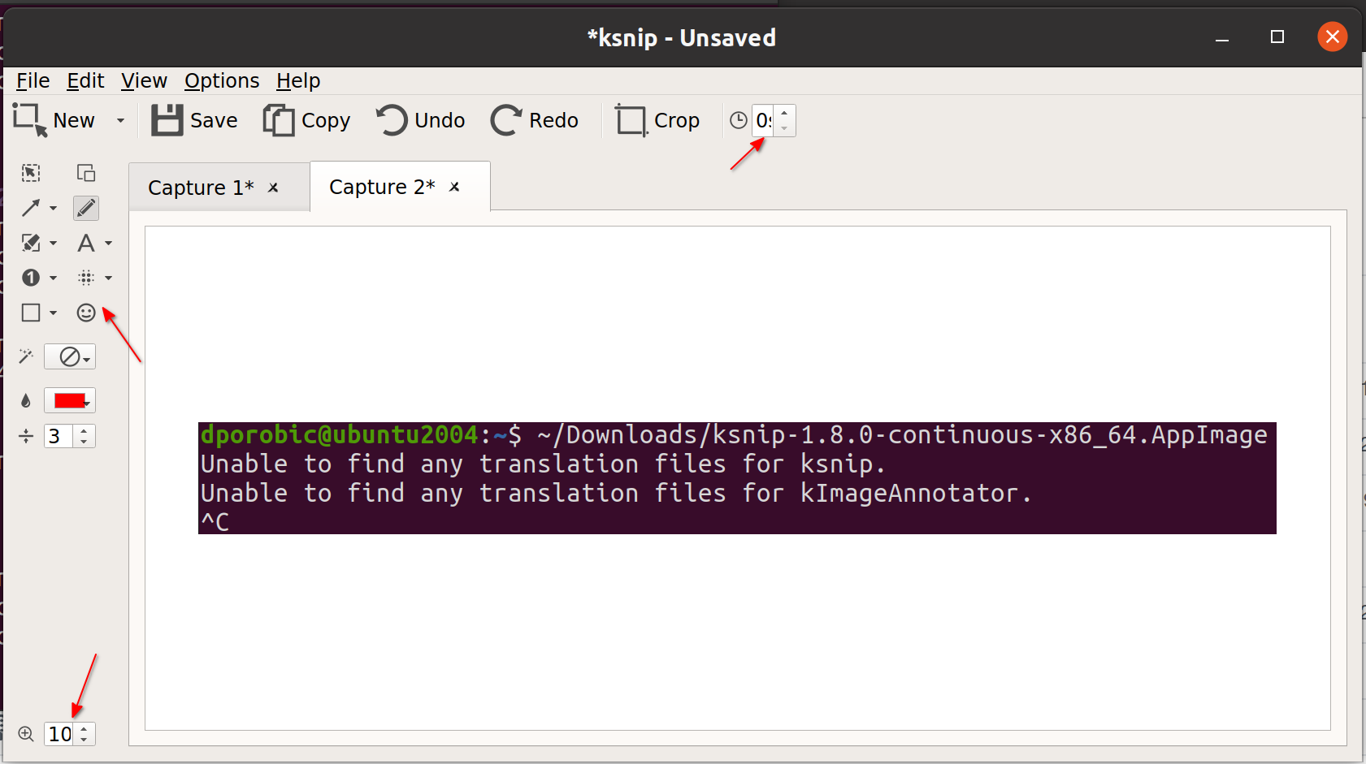Select the Rectangle shape tool
Image resolution: width=1366 pixels, height=764 pixels.
click(x=30, y=313)
